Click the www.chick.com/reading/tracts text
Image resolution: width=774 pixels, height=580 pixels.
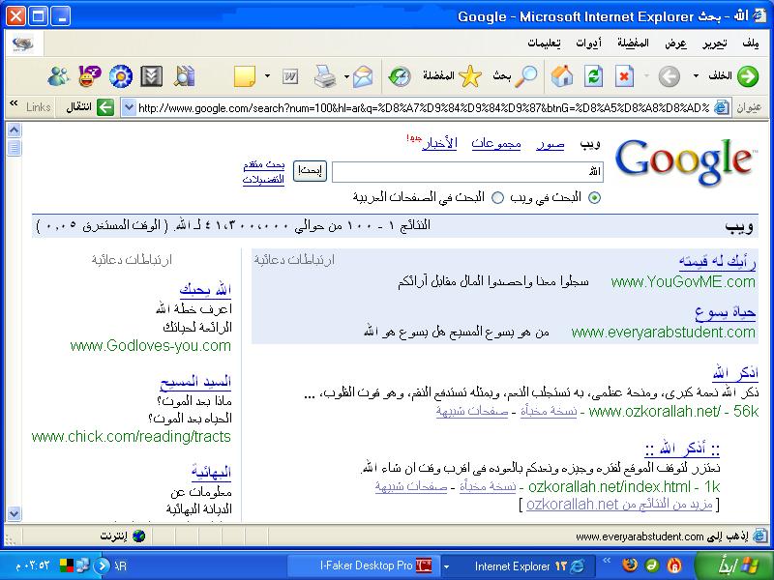coord(132,437)
